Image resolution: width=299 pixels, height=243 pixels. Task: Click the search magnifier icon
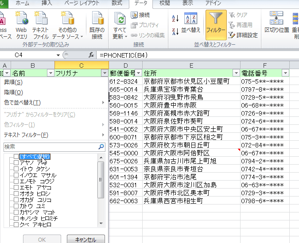101,147
